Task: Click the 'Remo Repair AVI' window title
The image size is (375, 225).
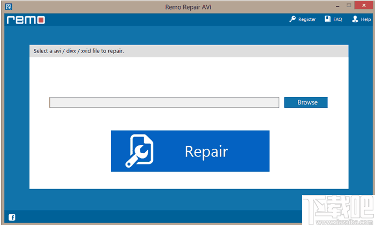Action: pyautogui.click(x=188, y=7)
